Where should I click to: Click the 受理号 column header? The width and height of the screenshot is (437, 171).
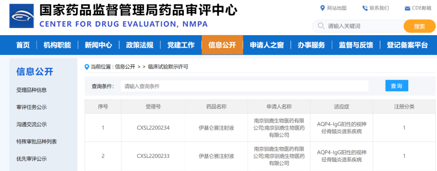(x=153, y=107)
